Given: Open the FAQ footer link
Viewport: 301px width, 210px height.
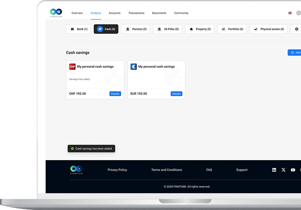Looking at the screenshot, I should tap(209, 170).
